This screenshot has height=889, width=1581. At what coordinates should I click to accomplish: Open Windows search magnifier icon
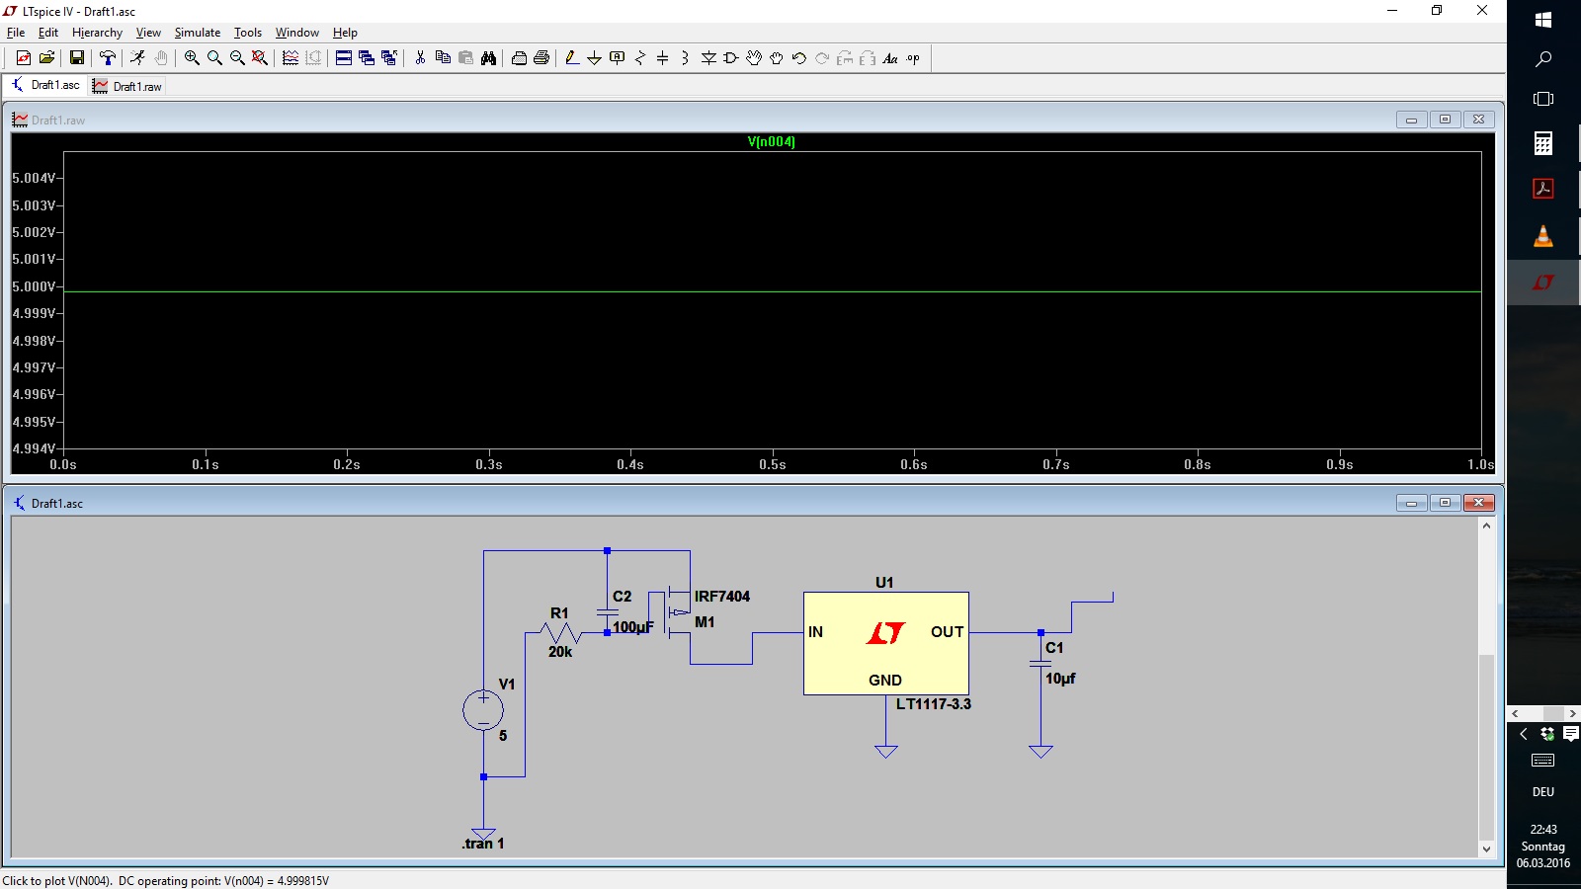[1543, 59]
